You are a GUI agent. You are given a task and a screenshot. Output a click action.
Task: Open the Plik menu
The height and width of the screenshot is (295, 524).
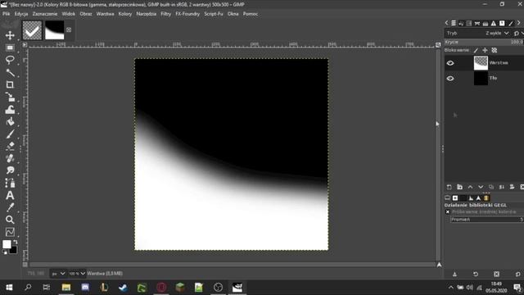click(x=6, y=14)
